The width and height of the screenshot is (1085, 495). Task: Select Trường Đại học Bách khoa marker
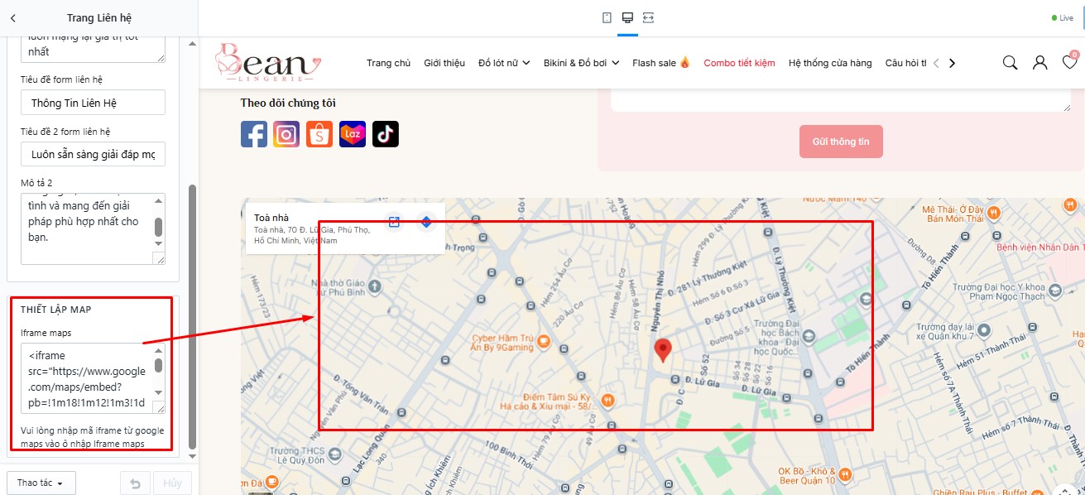point(809,335)
